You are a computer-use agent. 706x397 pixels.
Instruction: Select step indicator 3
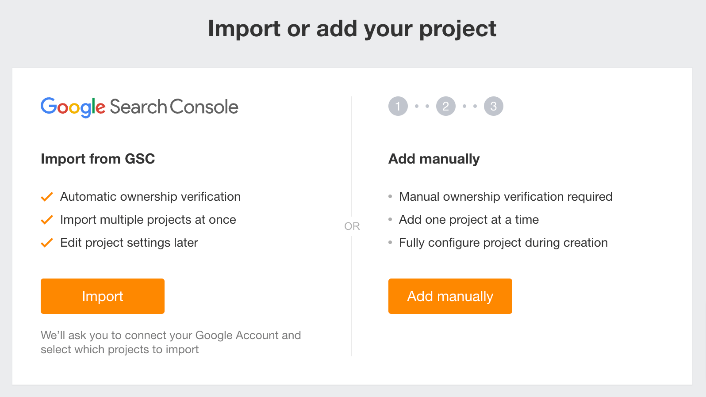(494, 106)
